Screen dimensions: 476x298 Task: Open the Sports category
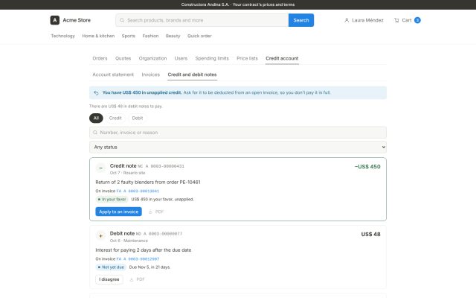coord(129,36)
